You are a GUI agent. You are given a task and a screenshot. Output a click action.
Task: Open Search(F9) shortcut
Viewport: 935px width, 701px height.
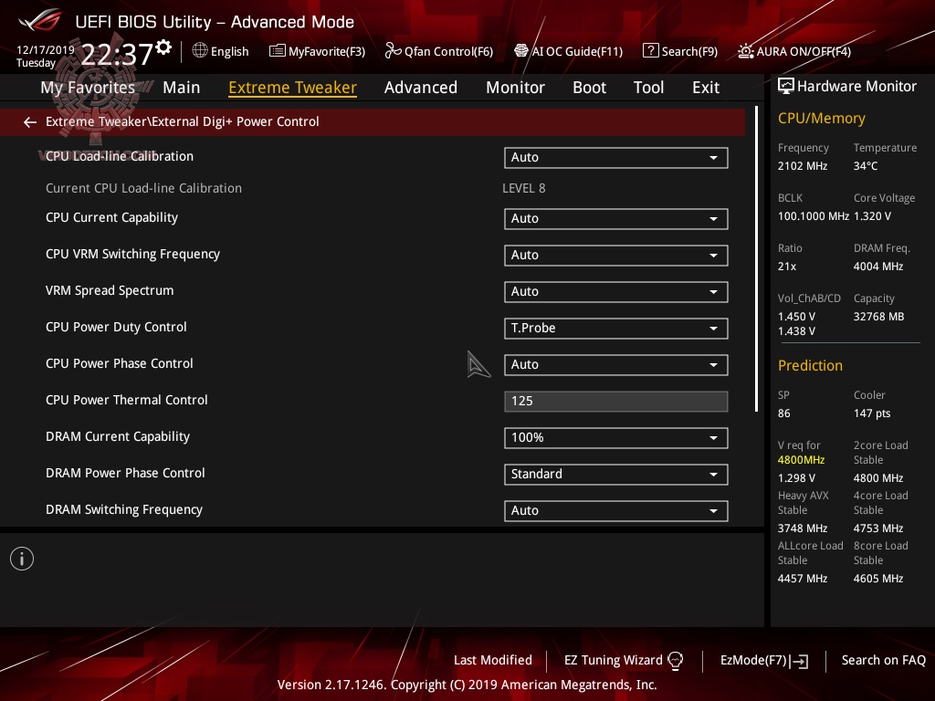pos(689,51)
